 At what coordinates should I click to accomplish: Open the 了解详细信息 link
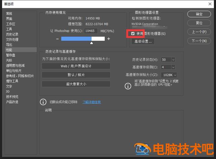[x=91, y=102]
